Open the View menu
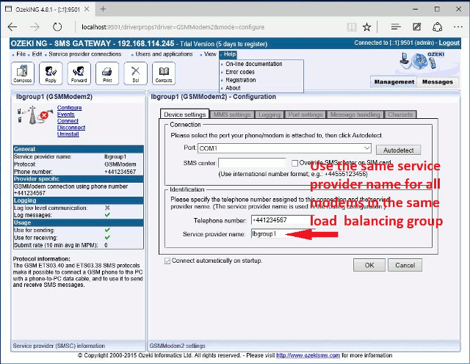 click(x=210, y=54)
